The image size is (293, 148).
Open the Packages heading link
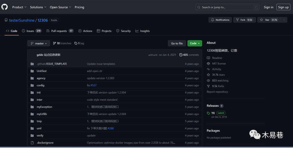click(213, 131)
